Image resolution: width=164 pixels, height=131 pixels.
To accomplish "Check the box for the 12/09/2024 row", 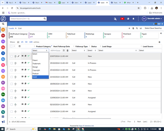I will coord(12,98).
